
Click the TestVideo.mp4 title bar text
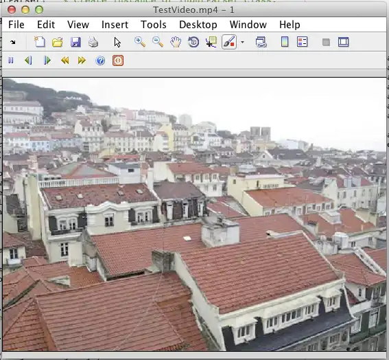click(x=193, y=10)
